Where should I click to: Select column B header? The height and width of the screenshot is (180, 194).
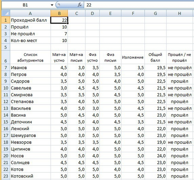tap(59, 13)
